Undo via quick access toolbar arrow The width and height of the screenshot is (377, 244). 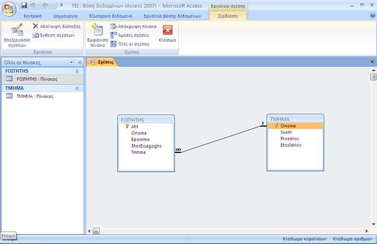click(33, 5)
